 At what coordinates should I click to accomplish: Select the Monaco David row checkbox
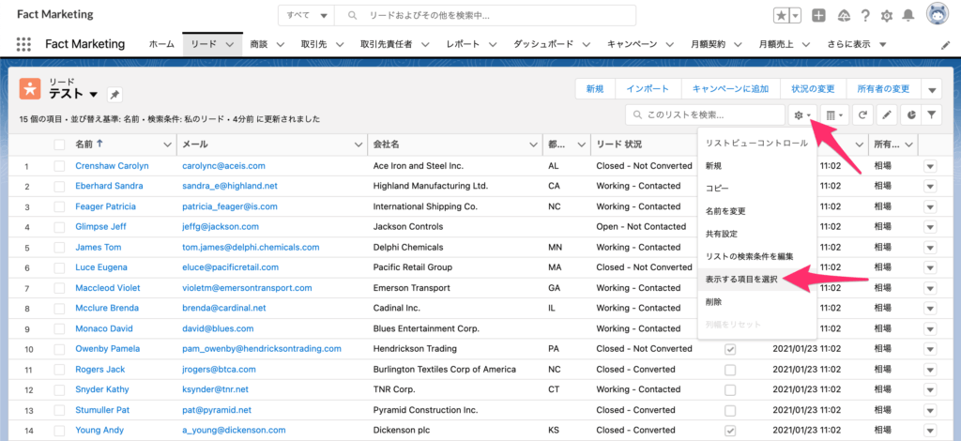59,328
